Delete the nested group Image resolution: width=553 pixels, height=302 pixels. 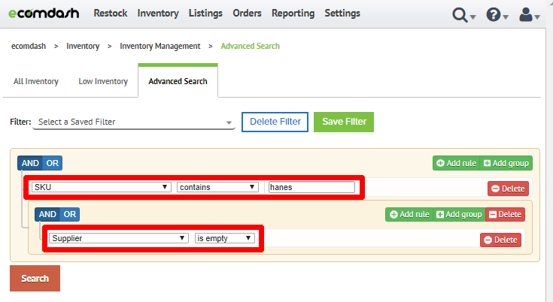tap(505, 214)
